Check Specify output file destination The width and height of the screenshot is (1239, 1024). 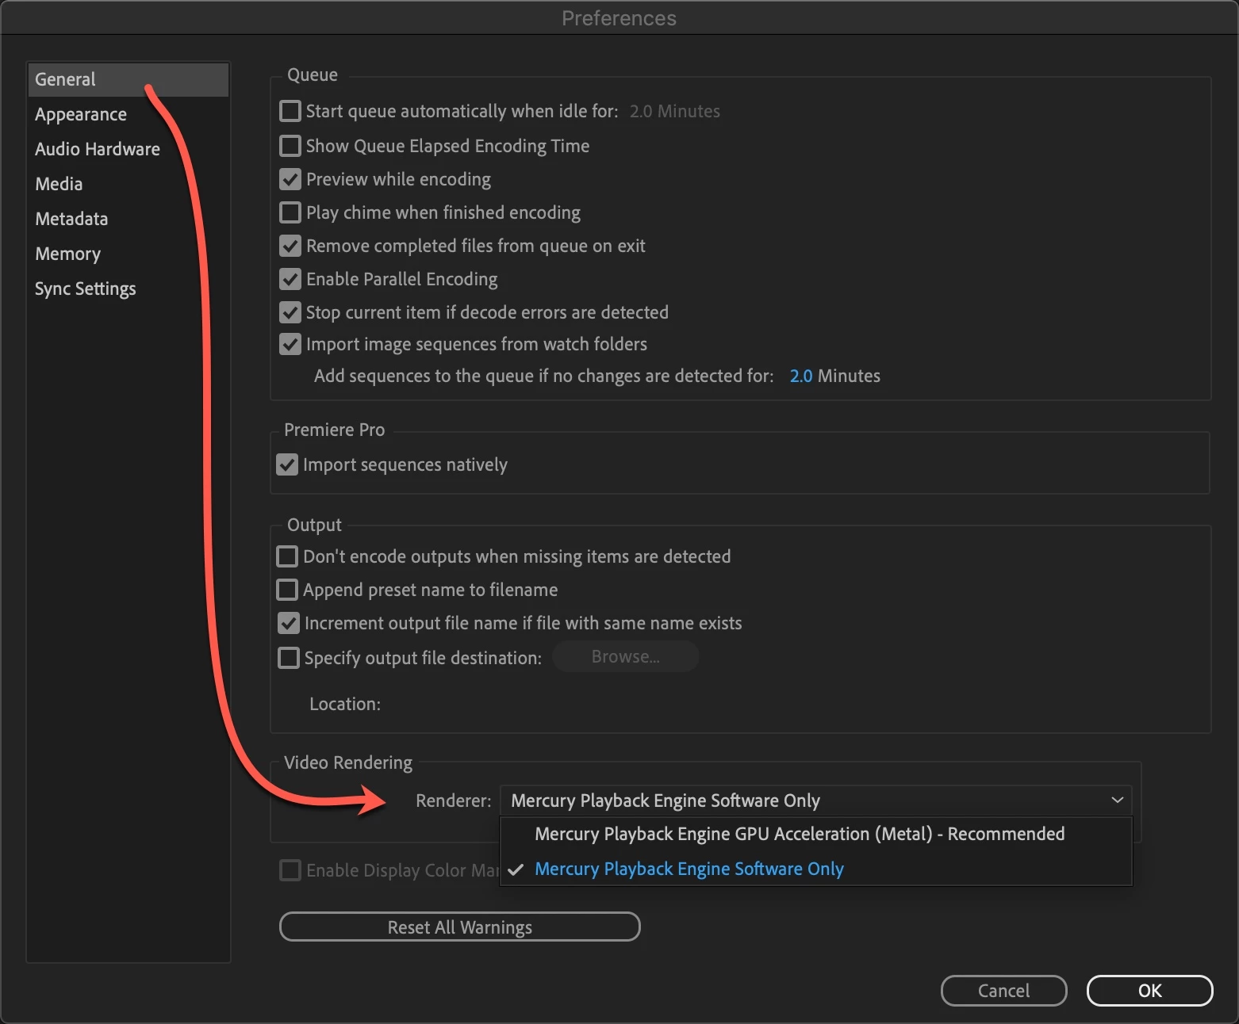[x=289, y=658]
